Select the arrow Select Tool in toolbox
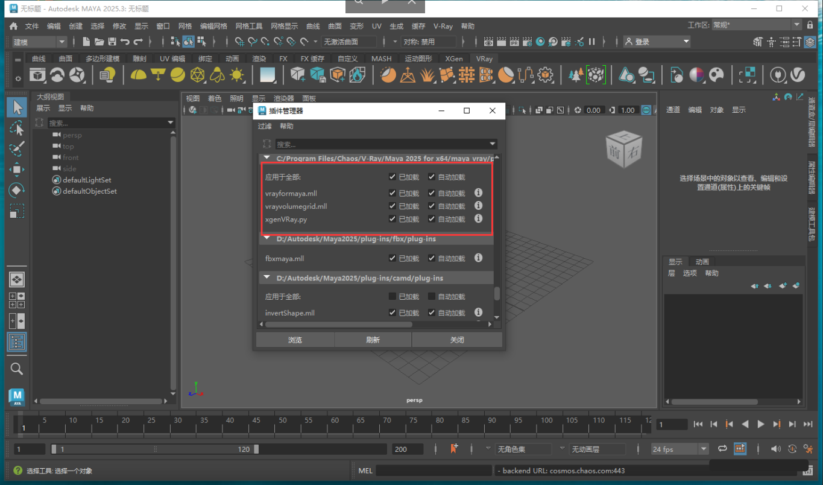Screen dimensions: 823x485 click(x=17, y=107)
